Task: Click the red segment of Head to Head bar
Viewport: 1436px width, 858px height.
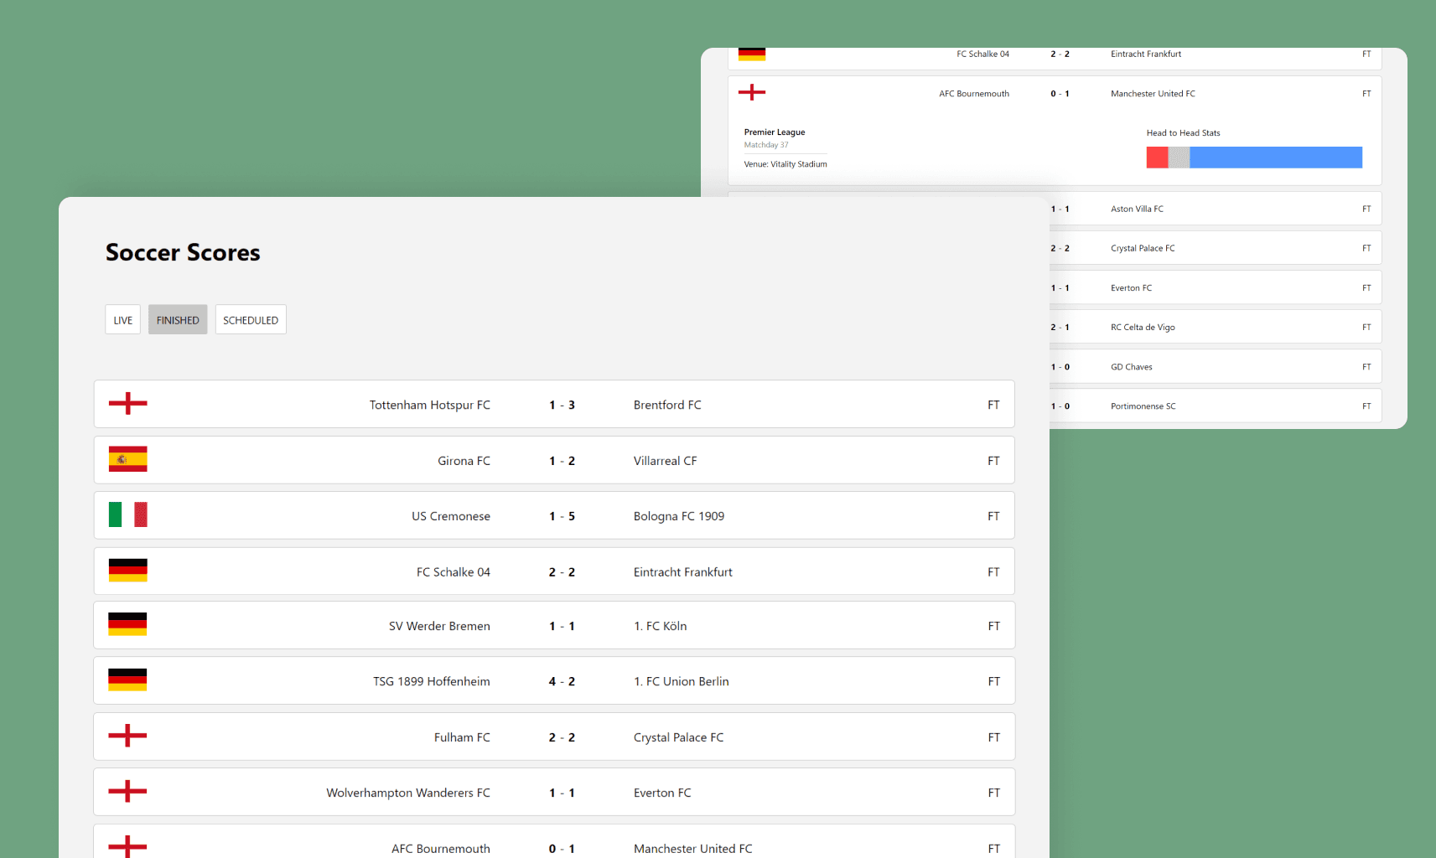Action: (1157, 158)
